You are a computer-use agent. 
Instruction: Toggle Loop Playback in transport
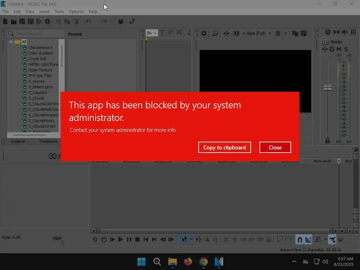(x=104, y=240)
